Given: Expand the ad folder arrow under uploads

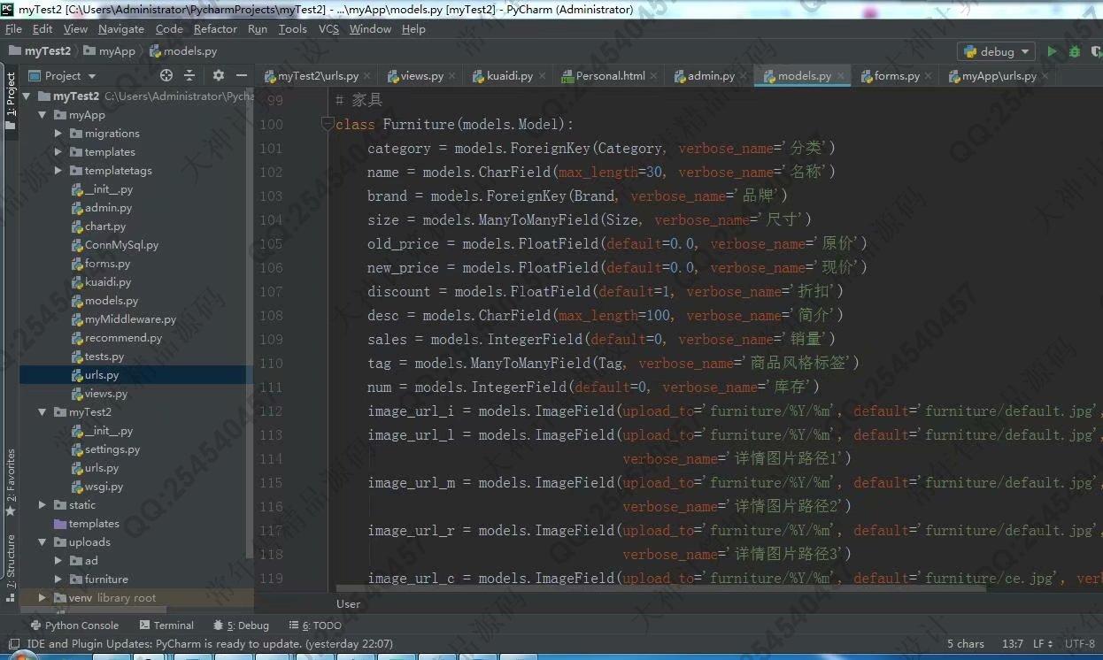Looking at the screenshot, I should pos(58,561).
